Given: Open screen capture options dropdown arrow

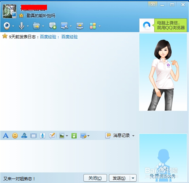Looking at the screenshot, I should (88, 136).
